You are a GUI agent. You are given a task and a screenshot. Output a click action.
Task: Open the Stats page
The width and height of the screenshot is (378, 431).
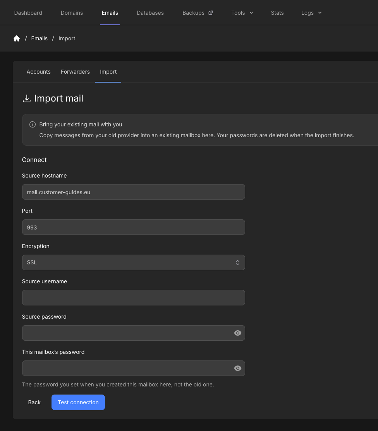[277, 13]
